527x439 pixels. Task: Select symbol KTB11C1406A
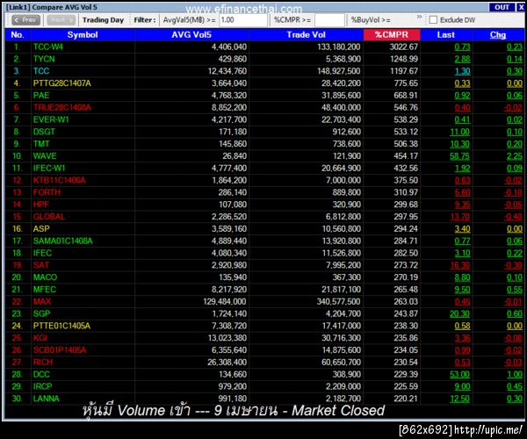pyautogui.click(x=60, y=180)
